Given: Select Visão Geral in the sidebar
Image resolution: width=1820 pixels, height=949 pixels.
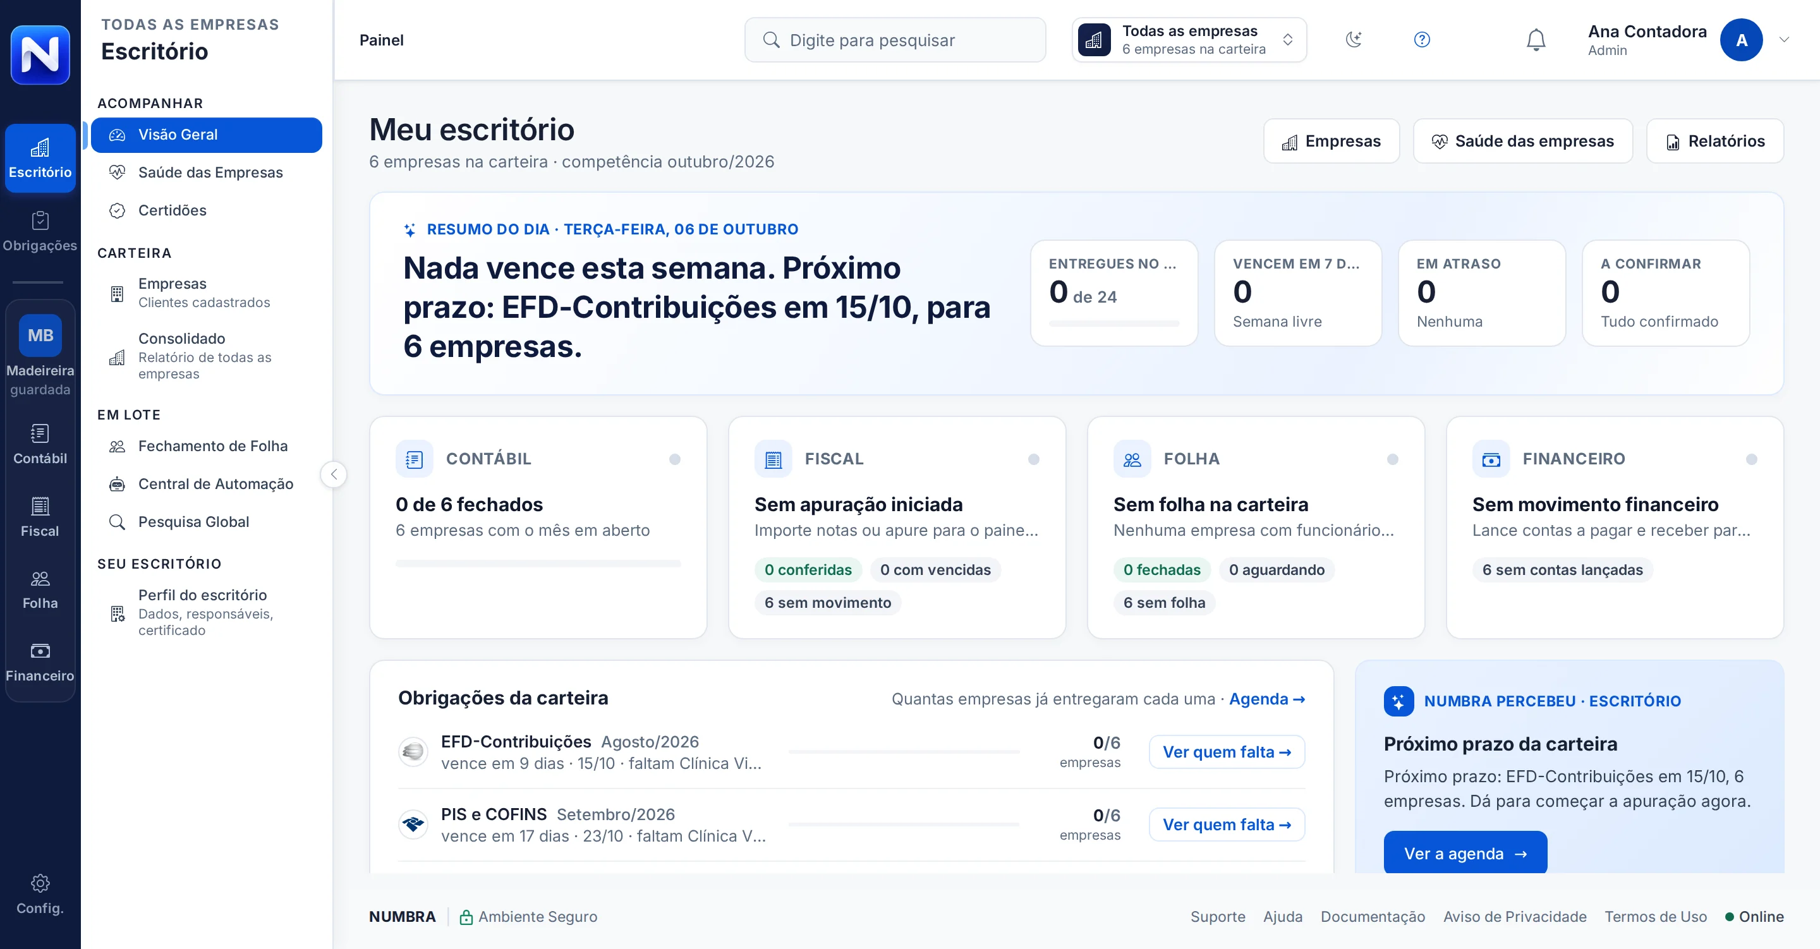Looking at the screenshot, I should point(206,134).
